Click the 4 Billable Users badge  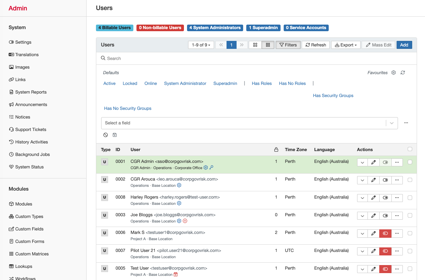[114, 28]
